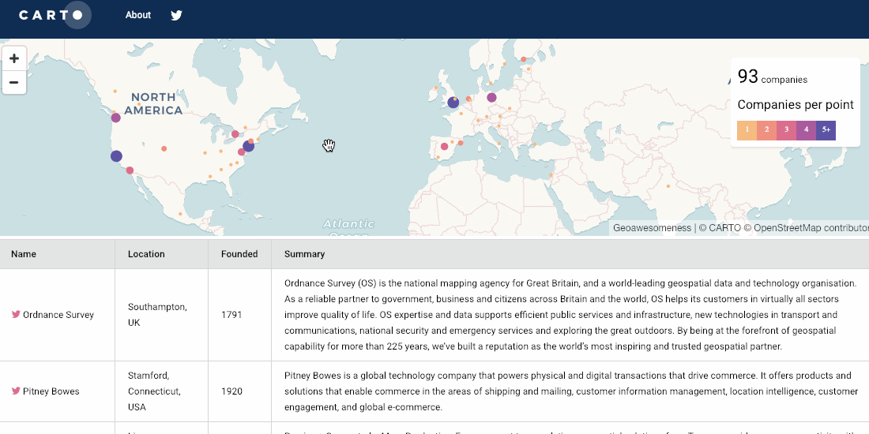The image size is (869, 434).
Task: Click the CARTO logo in header
Action: tap(55, 15)
